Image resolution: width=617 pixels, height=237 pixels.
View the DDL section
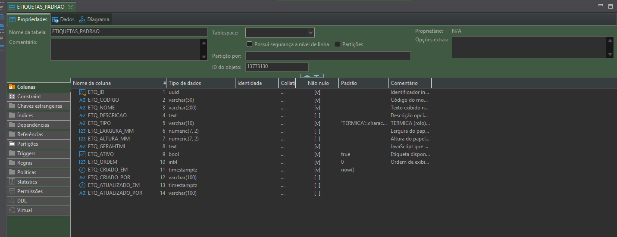pyautogui.click(x=39, y=201)
